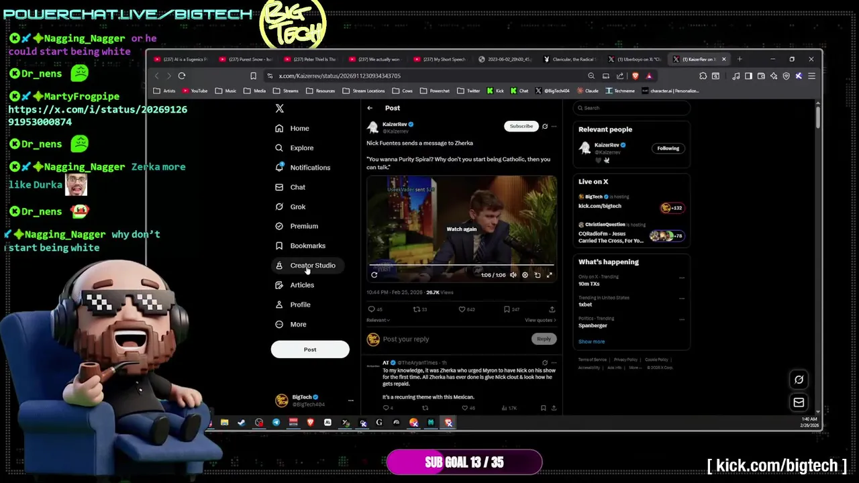Open Explore in X sidebar

click(x=294, y=148)
